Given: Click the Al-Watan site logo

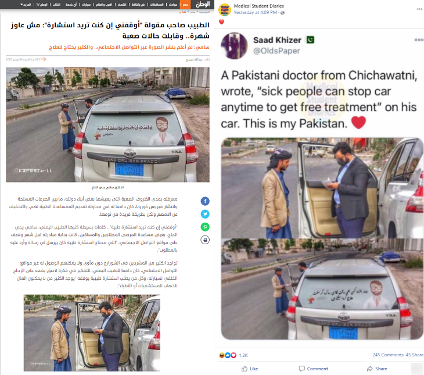Looking at the screenshot, I should [x=203, y=4].
